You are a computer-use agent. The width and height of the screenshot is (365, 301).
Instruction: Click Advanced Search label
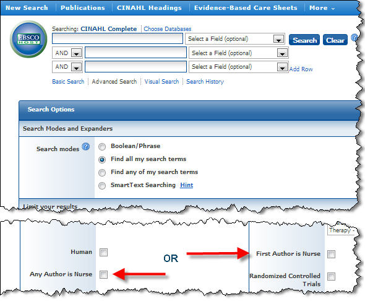(114, 82)
